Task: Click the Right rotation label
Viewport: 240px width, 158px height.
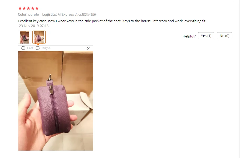Action: point(46,48)
